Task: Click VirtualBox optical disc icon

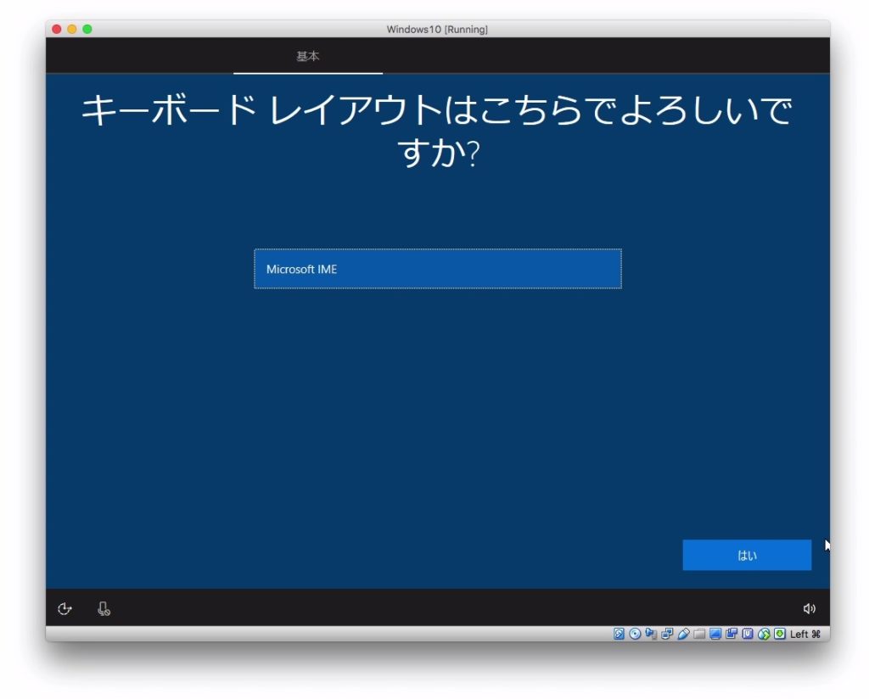Action: pos(635,634)
